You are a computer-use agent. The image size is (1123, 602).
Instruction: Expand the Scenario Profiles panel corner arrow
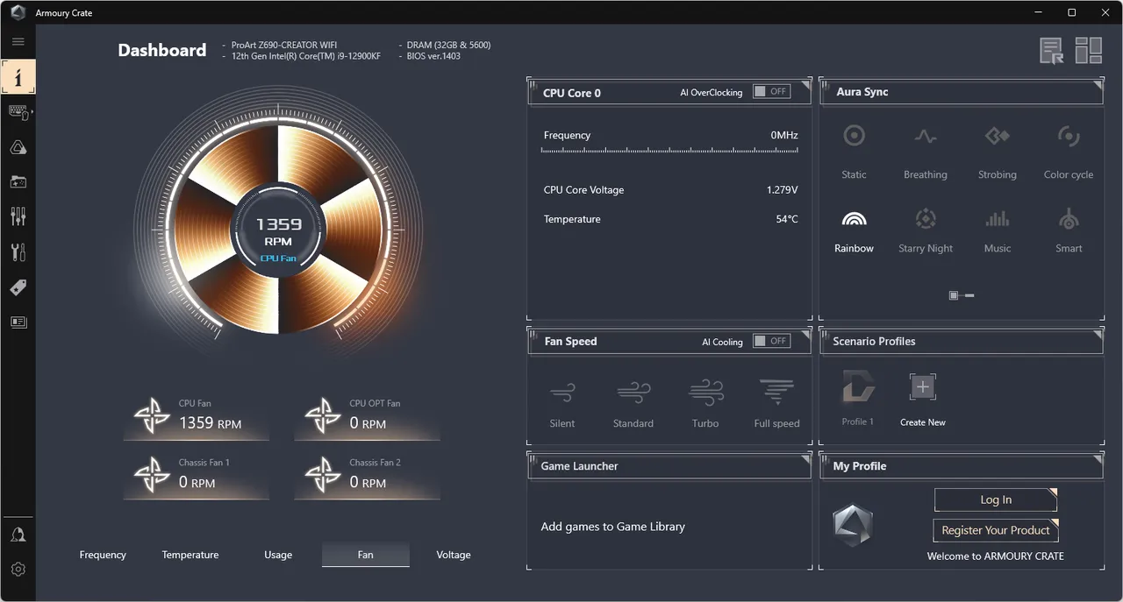1098,336
